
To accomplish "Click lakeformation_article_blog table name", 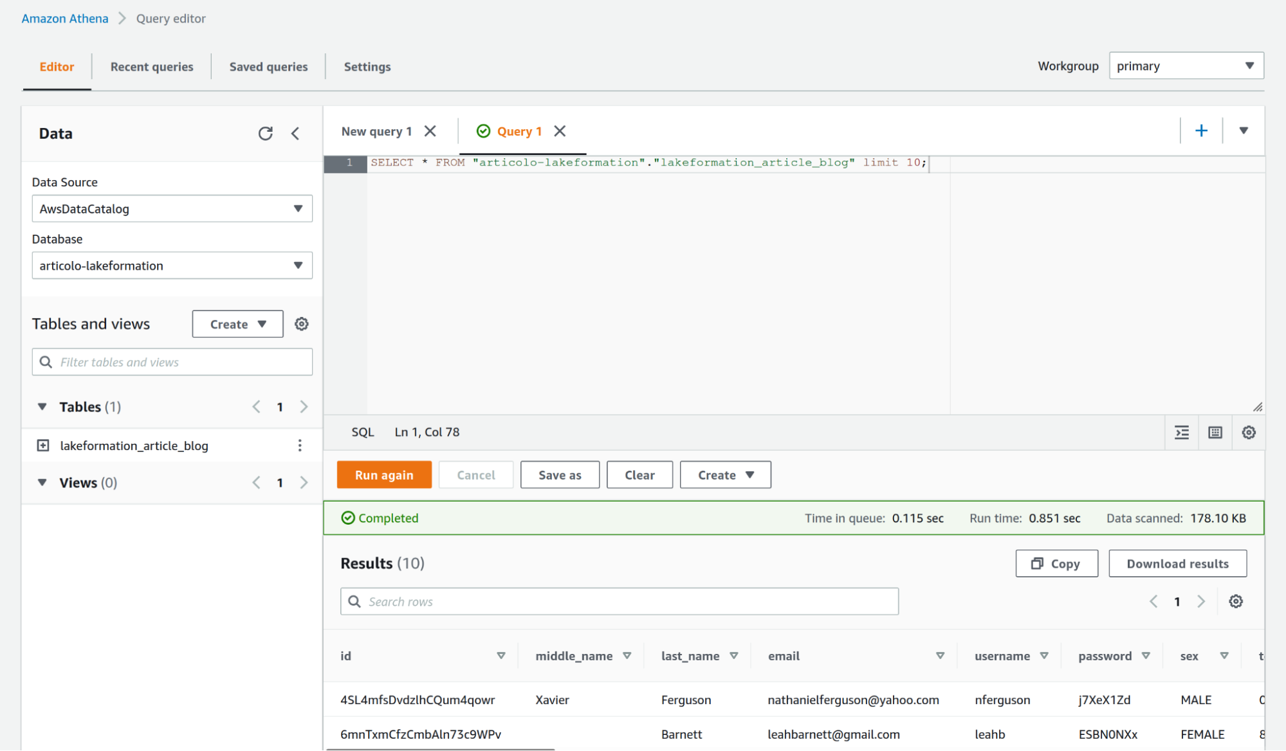I will pyautogui.click(x=134, y=446).
